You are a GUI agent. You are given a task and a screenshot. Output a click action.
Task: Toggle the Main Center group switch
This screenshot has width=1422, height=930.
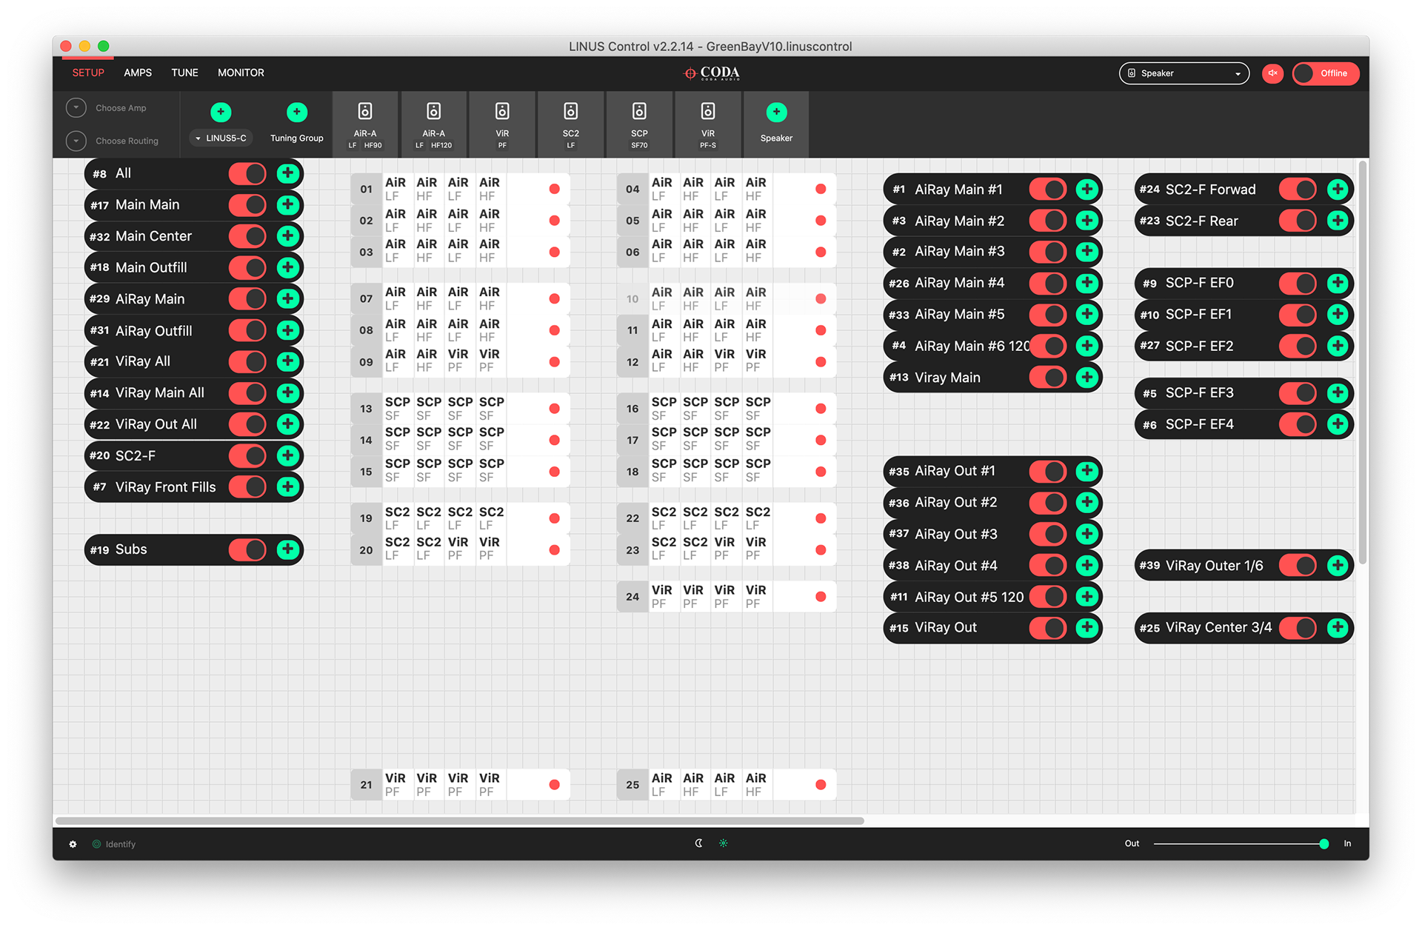(x=247, y=236)
